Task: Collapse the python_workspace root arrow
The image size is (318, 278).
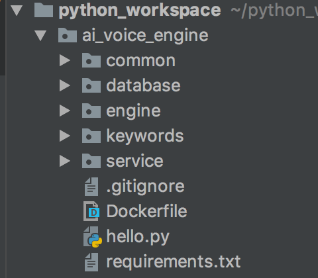Action: [x=17, y=11]
